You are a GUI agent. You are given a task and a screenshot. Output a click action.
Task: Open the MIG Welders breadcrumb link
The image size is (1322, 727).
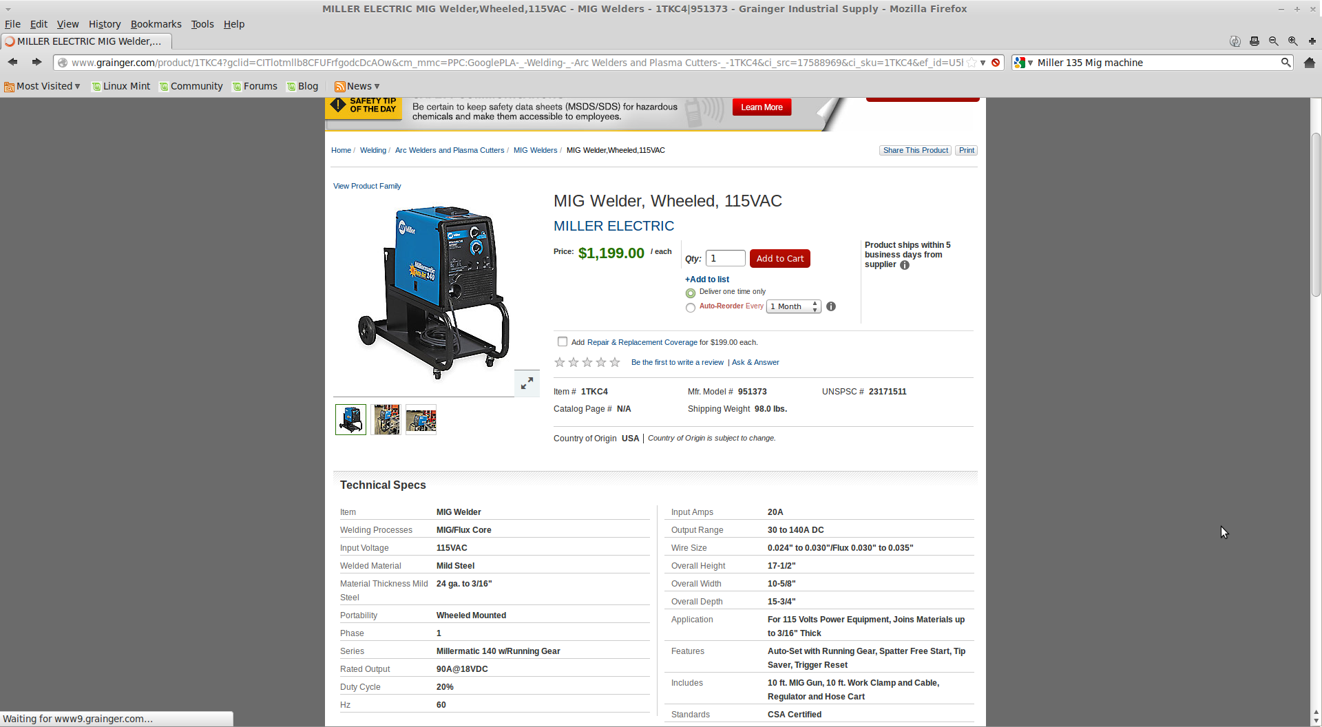[535, 151]
